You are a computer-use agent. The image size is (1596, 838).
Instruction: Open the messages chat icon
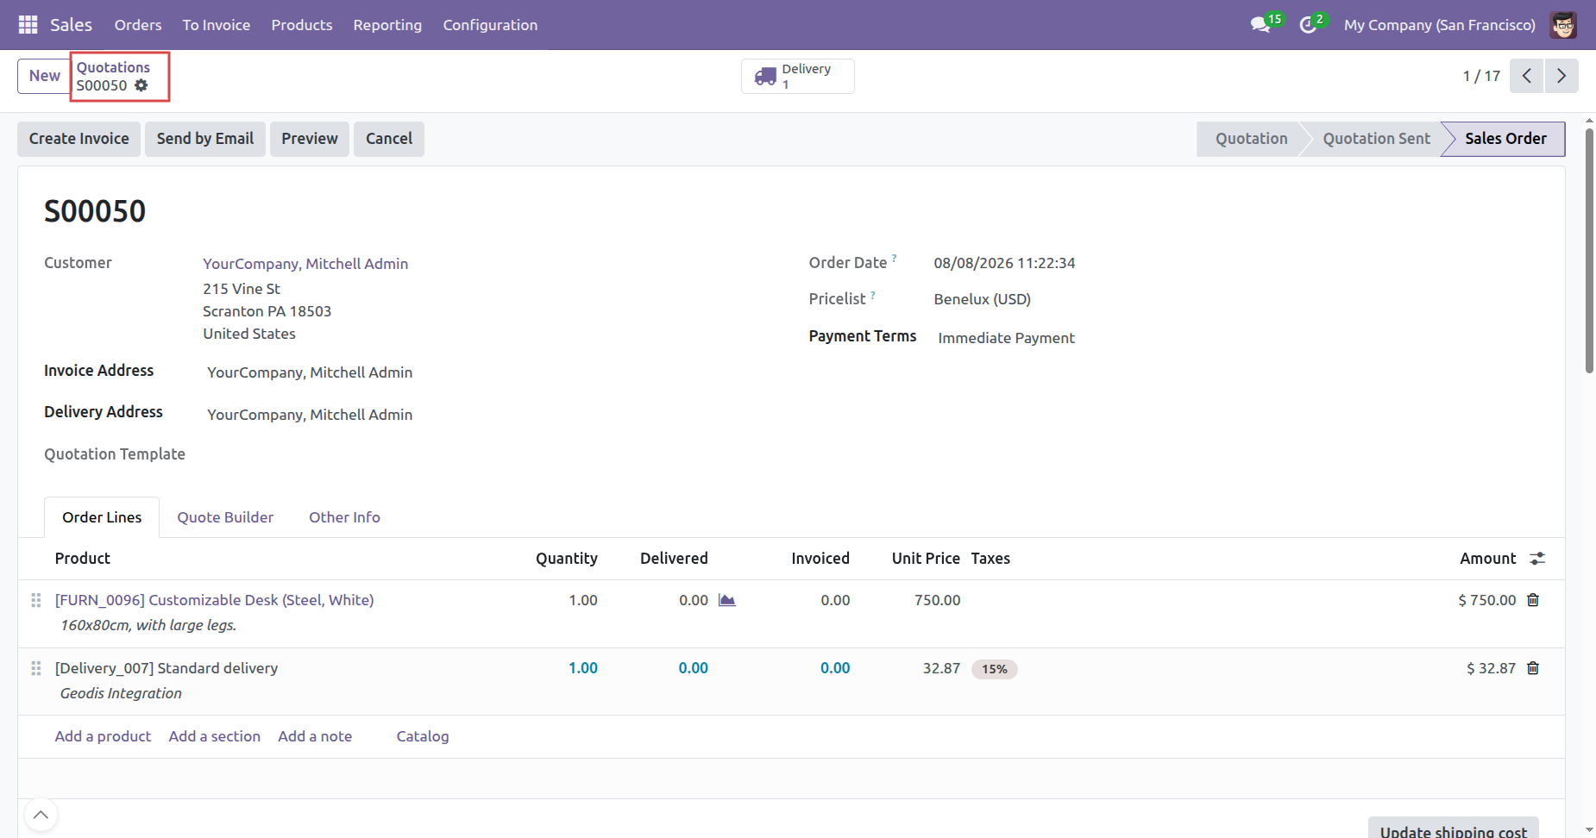[x=1260, y=25]
